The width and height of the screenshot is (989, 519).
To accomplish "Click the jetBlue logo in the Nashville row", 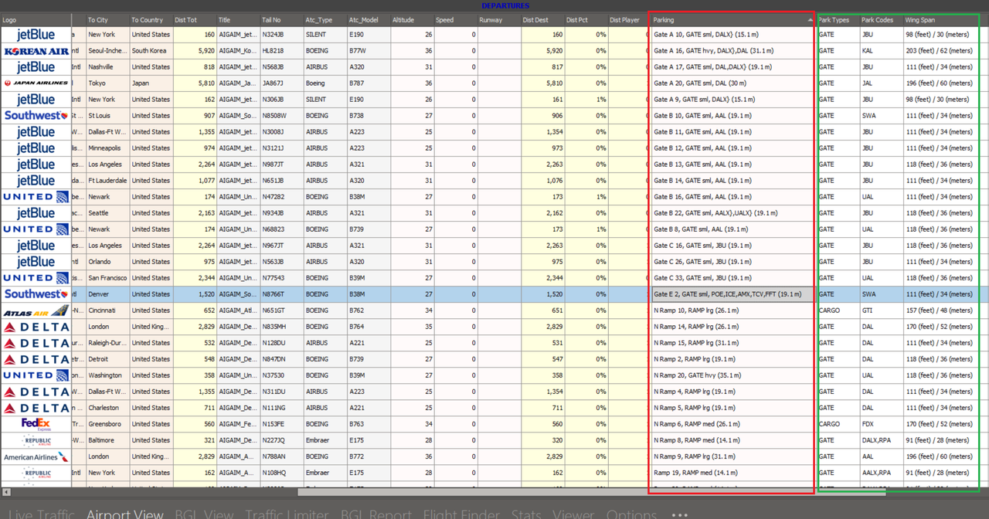I will pyautogui.click(x=36, y=67).
